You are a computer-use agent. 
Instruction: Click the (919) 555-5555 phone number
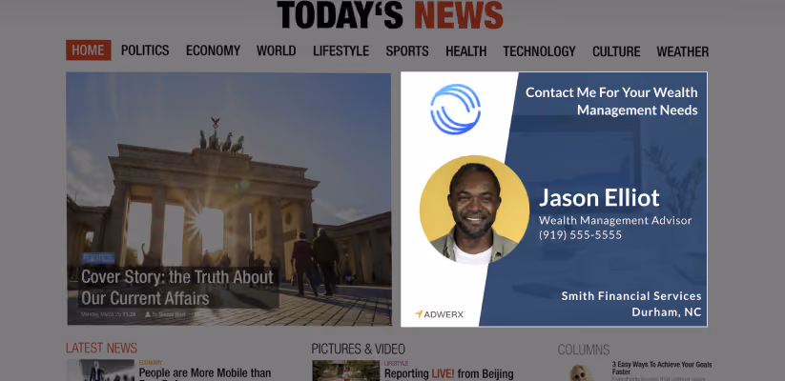tap(580, 235)
